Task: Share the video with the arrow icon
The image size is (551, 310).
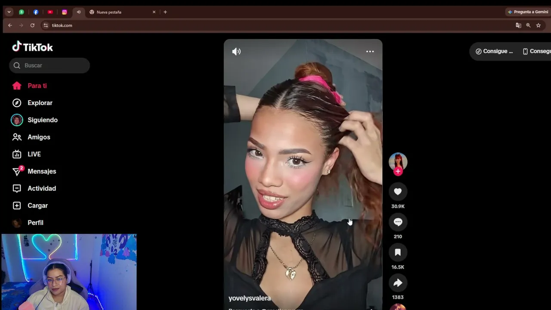Action: pyautogui.click(x=398, y=282)
